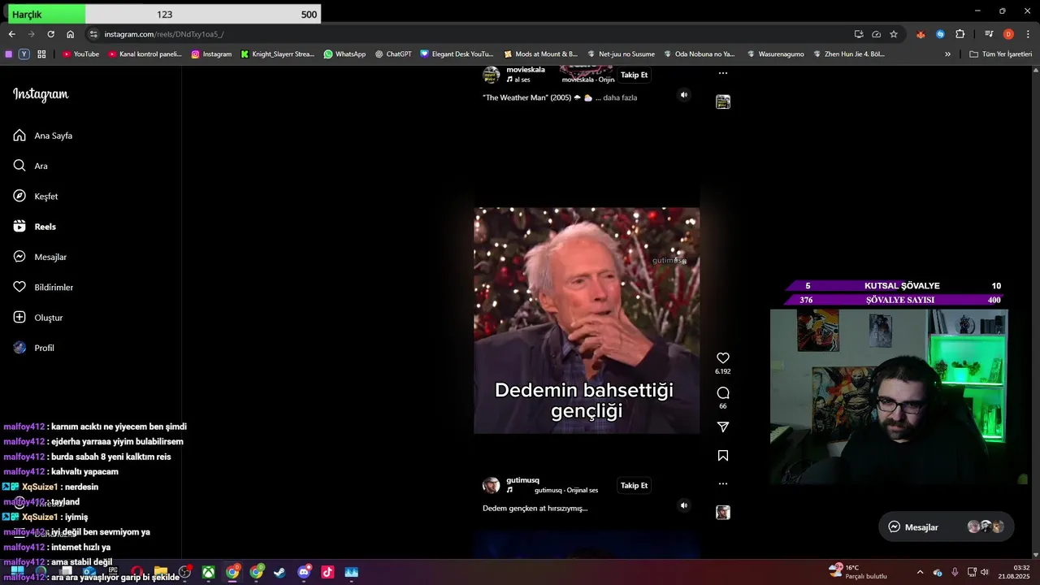Expand caption with daha fazla
The width and height of the screenshot is (1040, 585).
click(620, 97)
